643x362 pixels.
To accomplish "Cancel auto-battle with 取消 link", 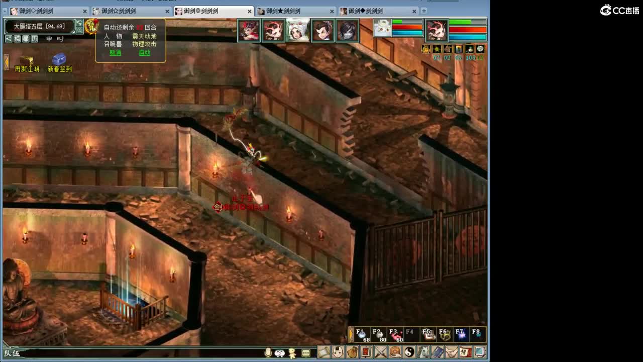I will pos(116,53).
